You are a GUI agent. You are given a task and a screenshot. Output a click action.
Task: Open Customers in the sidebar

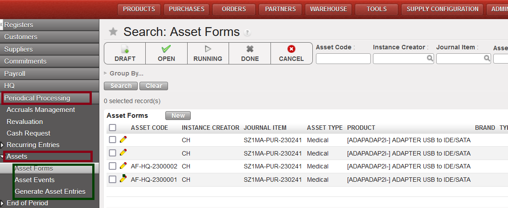tap(49, 37)
